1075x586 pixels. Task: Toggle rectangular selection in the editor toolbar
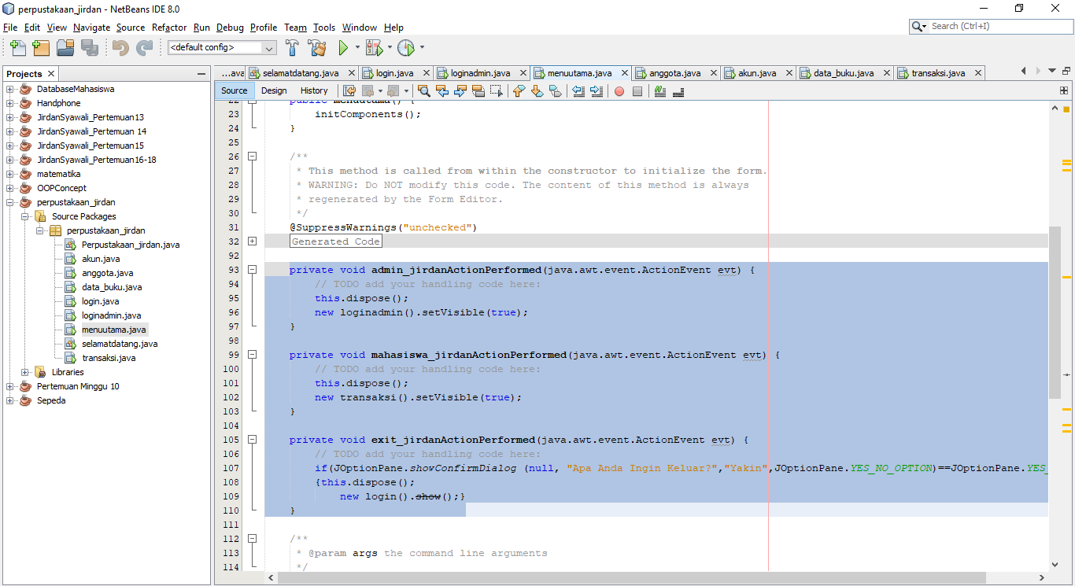(495, 91)
